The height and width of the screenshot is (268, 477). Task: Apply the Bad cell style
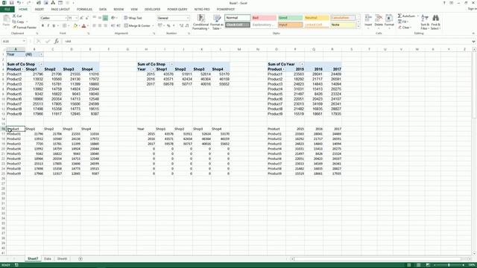click(x=264, y=18)
